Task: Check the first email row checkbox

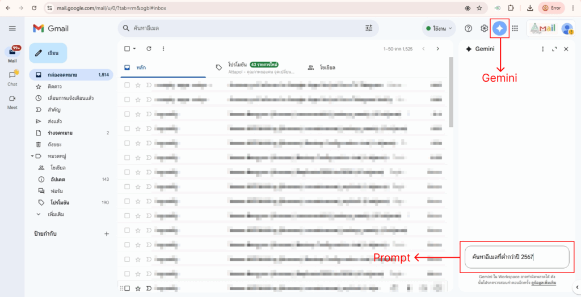Action: tap(127, 85)
